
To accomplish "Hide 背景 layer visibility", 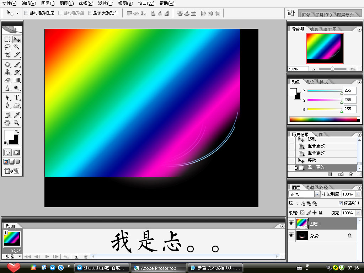I will coord(291,235).
